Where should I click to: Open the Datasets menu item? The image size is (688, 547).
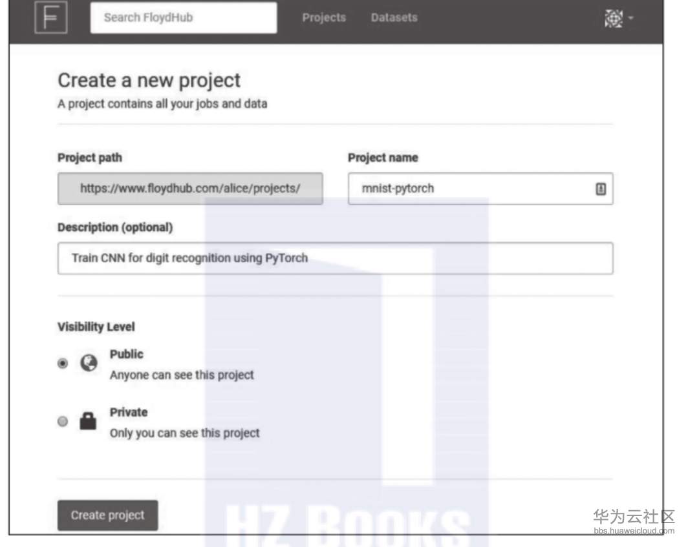pyautogui.click(x=394, y=17)
